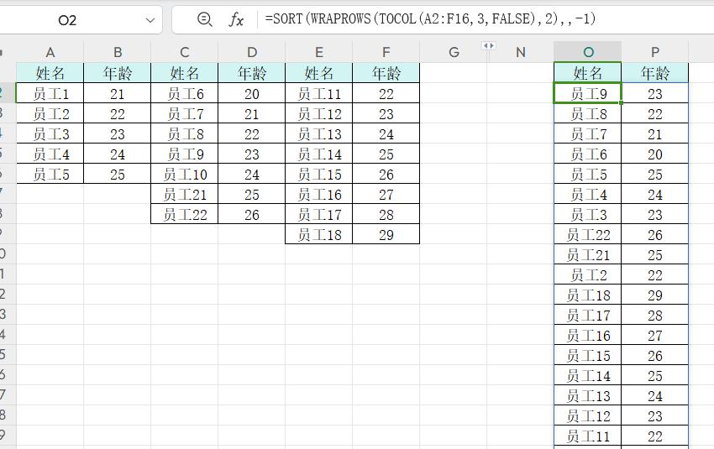
Task: Select cell E3 containing 员工12
Action: click(318, 114)
